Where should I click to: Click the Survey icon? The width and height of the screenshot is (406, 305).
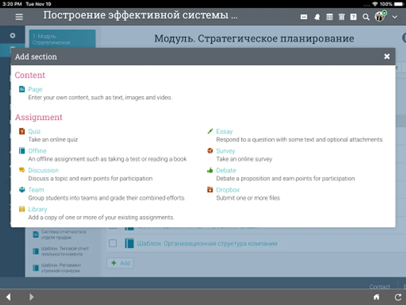pyautogui.click(x=210, y=151)
